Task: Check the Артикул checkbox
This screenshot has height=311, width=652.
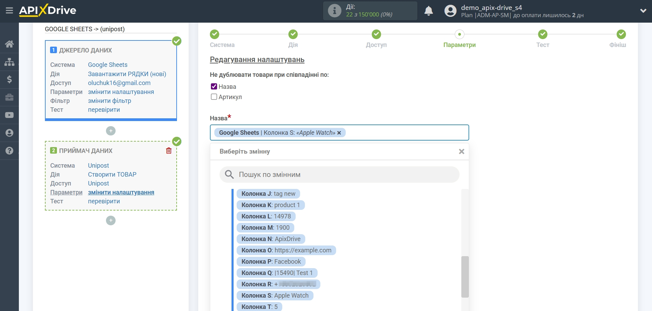Action: [x=214, y=97]
